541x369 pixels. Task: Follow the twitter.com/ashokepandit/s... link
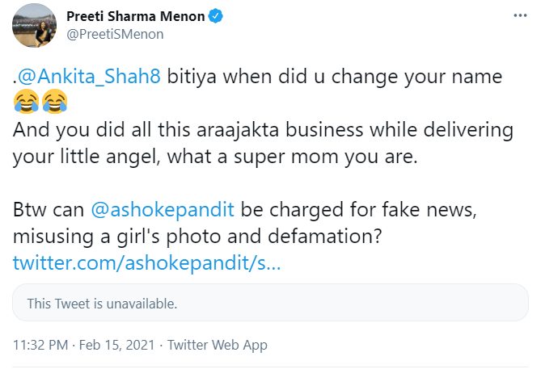point(147,263)
